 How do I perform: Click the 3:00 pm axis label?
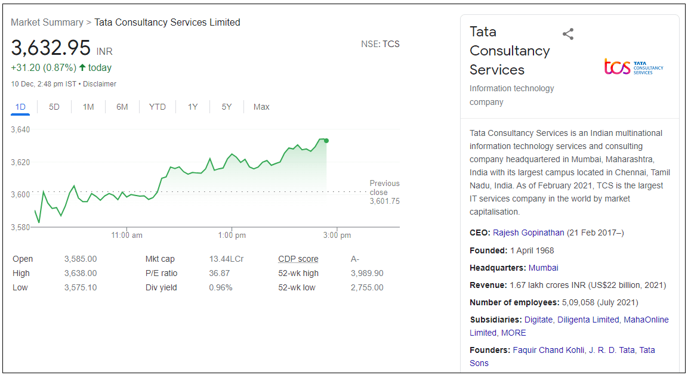[337, 235]
